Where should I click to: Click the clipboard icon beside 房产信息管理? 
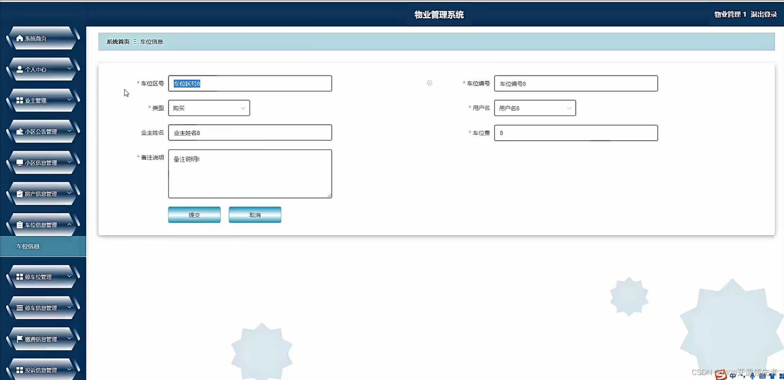(x=19, y=194)
